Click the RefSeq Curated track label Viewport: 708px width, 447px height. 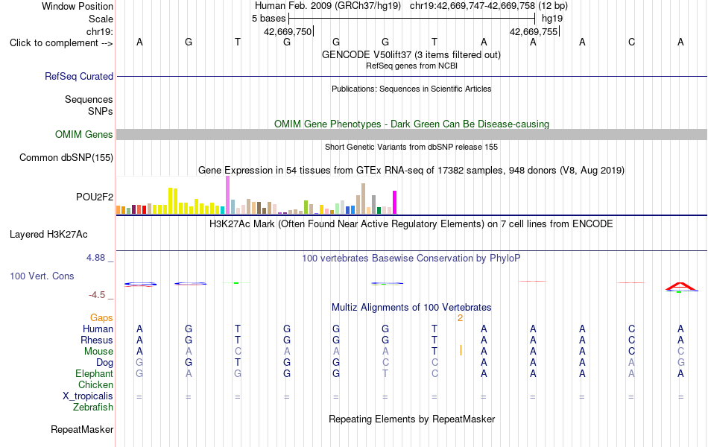click(x=78, y=76)
